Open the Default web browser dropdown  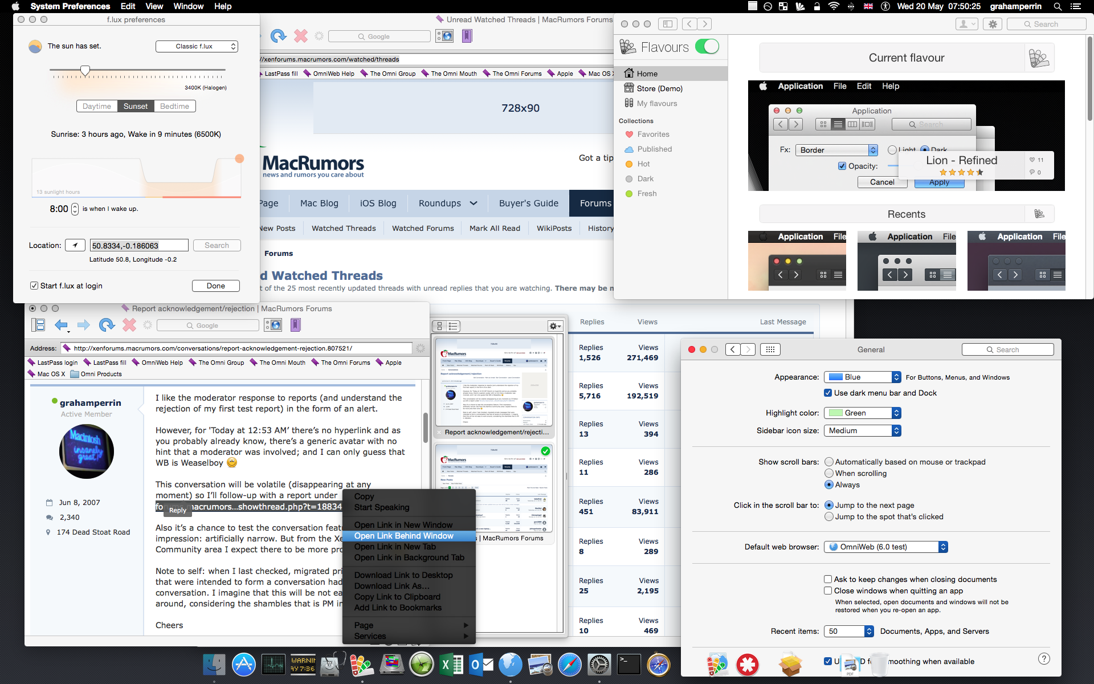pos(885,547)
